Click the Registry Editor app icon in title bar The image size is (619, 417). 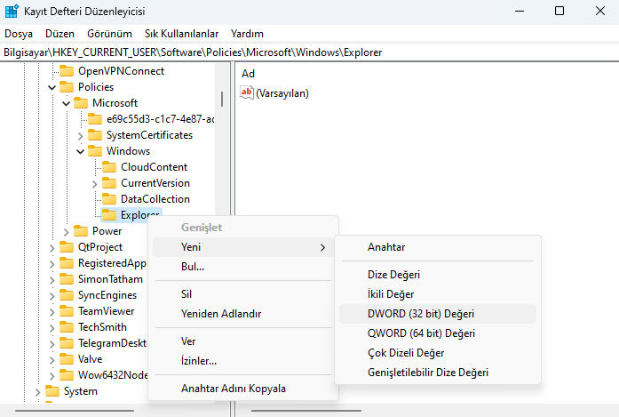[x=12, y=12]
